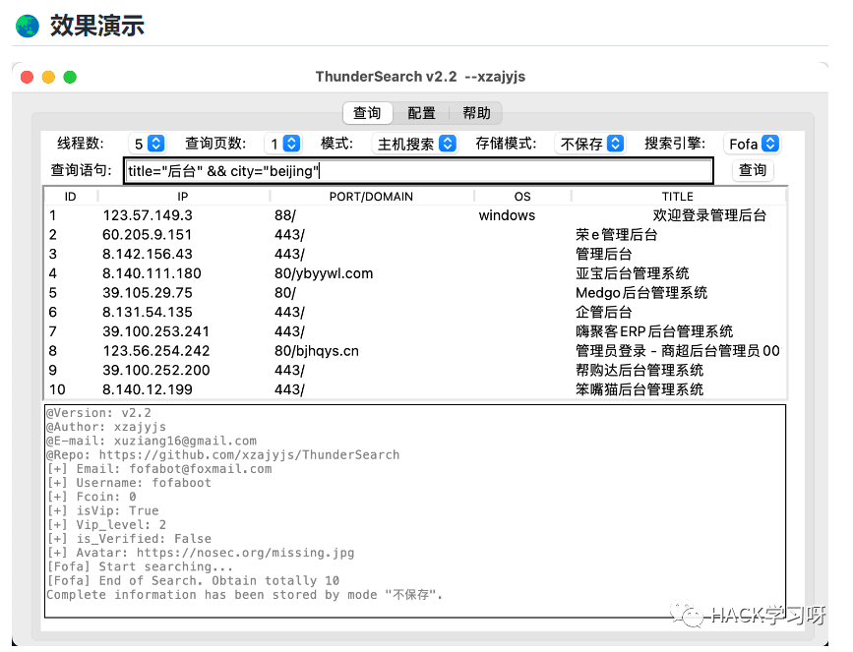Viewport: 853px width, 652px height.
Task: Sort by the IP column header
Action: (183, 197)
